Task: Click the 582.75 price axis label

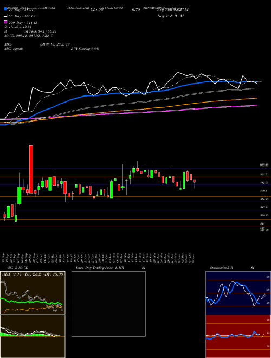Action: (x=264, y=183)
